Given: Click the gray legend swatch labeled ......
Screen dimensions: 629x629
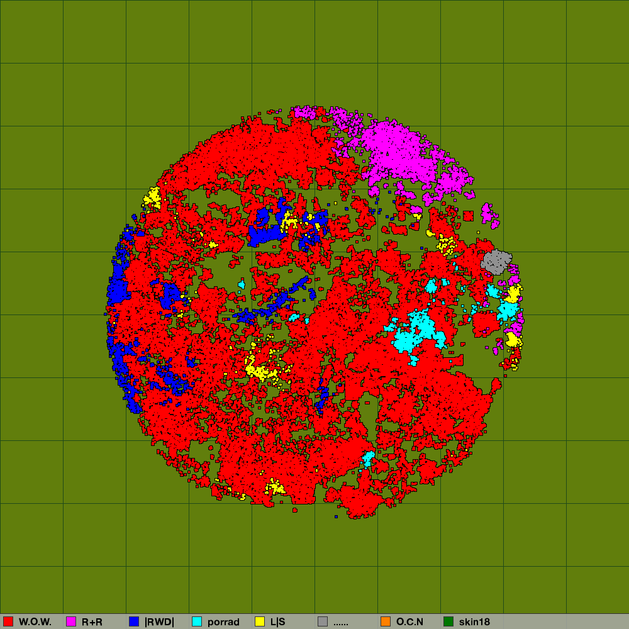Looking at the screenshot, I should coord(323,621).
